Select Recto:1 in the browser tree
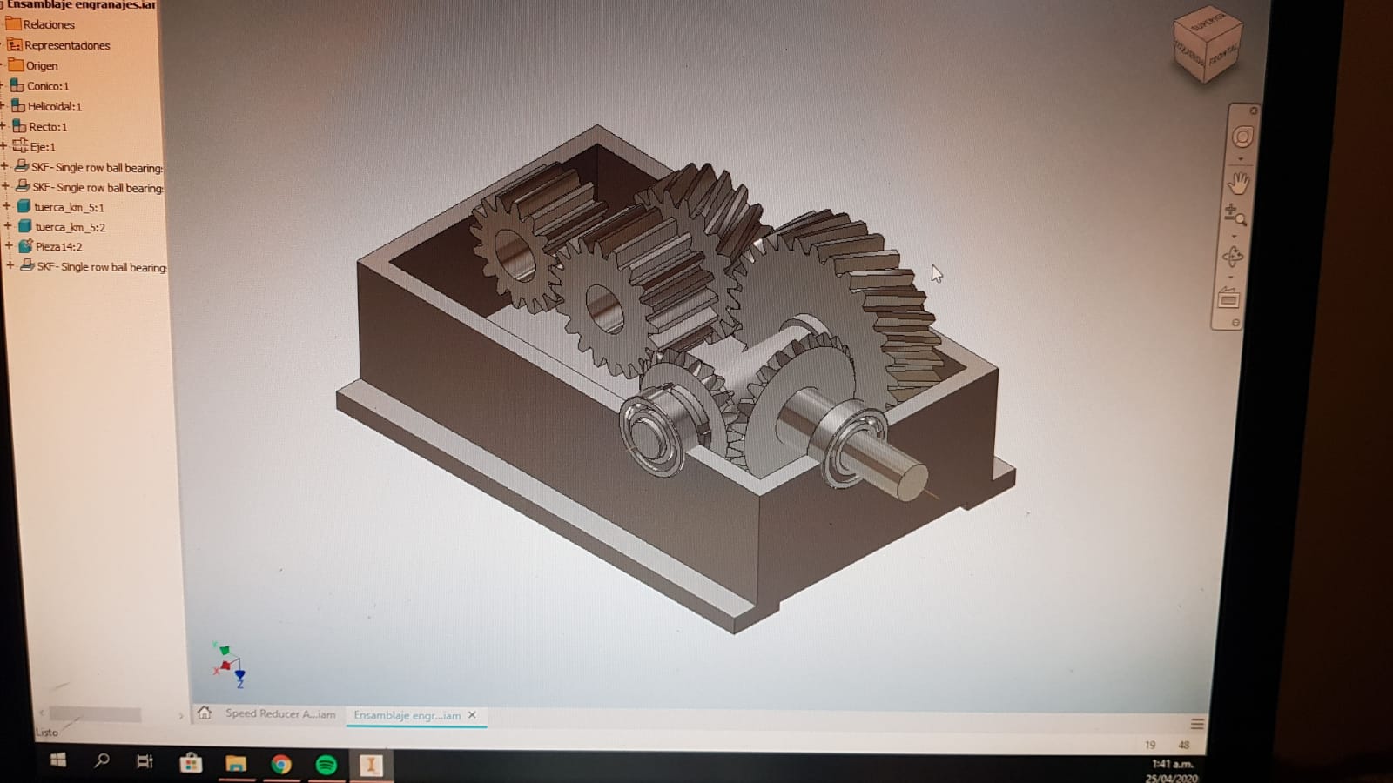The image size is (1393, 783). (x=48, y=126)
